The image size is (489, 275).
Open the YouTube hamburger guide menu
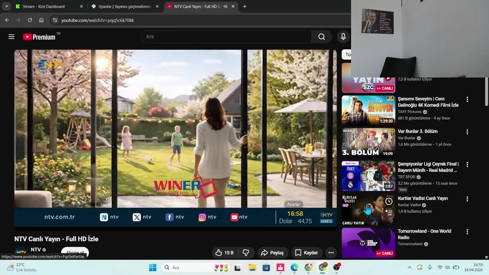click(x=11, y=37)
